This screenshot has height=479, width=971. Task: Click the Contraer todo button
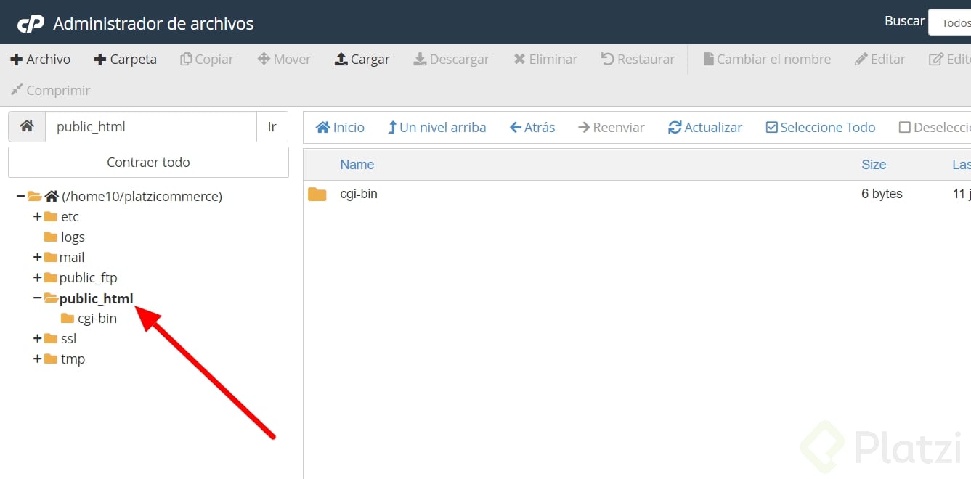coord(148,163)
